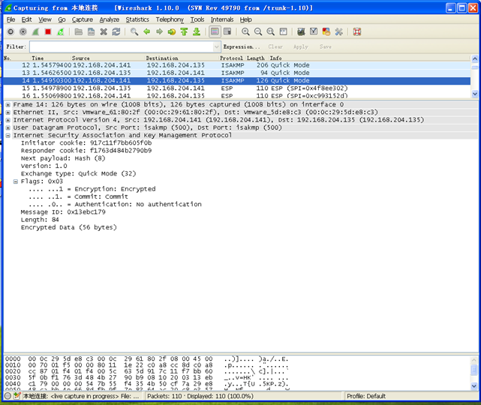Open the Analyze menu
The image size is (481, 405).
point(109,19)
